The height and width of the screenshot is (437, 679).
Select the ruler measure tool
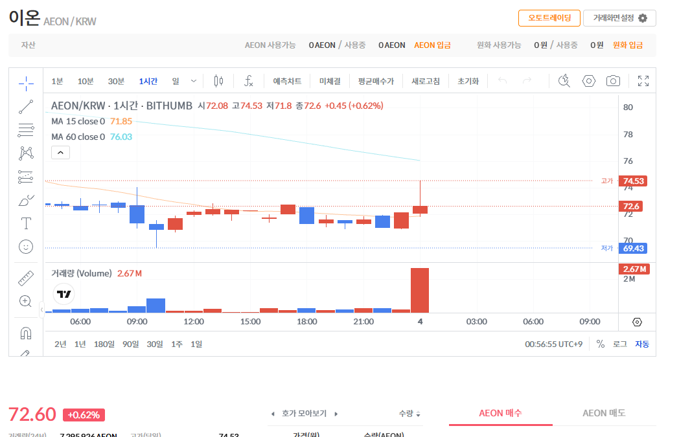pyautogui.click(x=26, y=278)
